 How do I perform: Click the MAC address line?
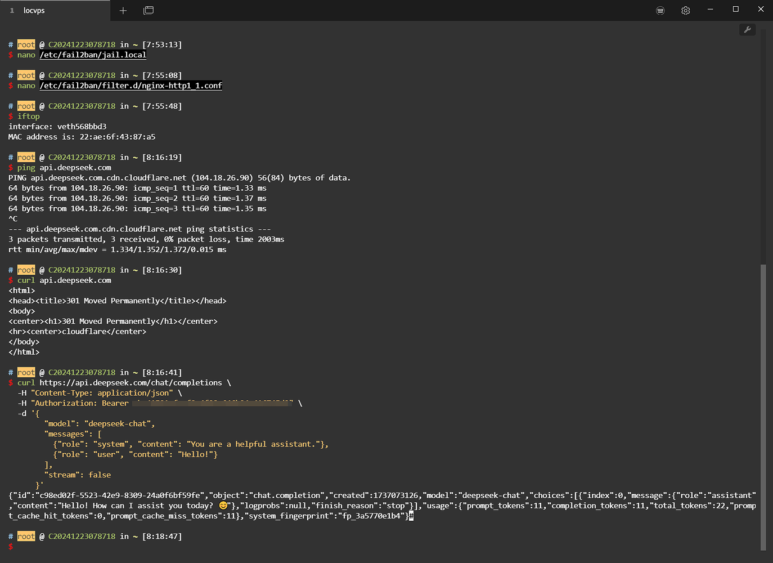pos(82,137)
